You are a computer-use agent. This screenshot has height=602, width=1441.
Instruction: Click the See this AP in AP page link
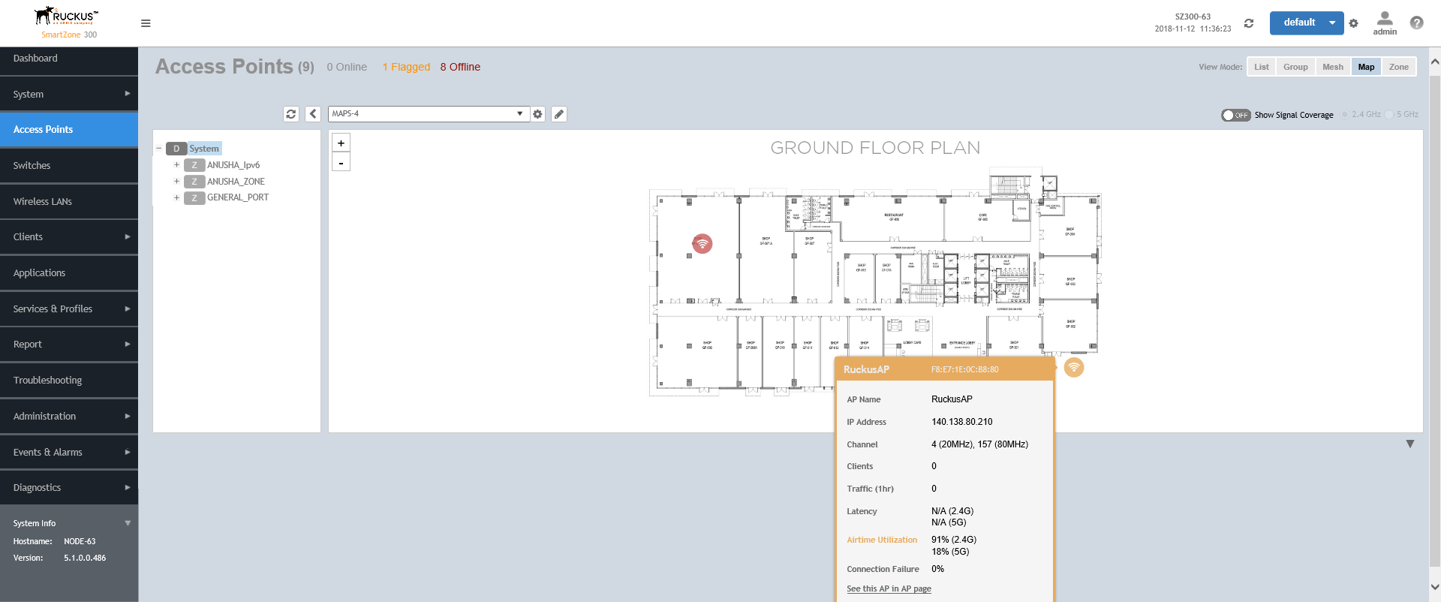[x=889, y=588]
